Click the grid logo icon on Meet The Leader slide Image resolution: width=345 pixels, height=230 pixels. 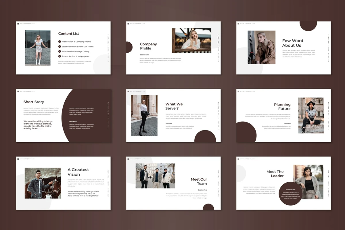238,159
